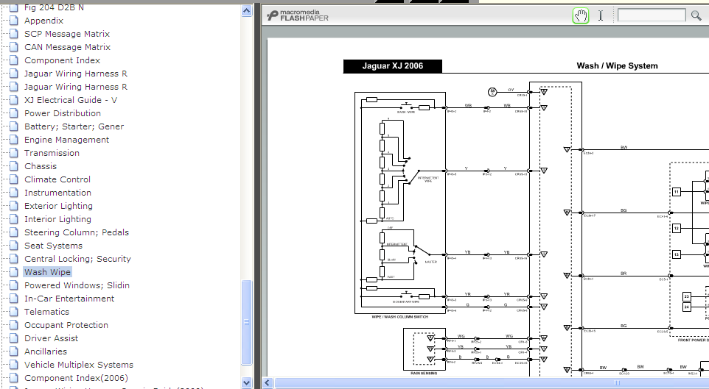Select the Chassis section
The image size is (709, 389).
[41, 166]
